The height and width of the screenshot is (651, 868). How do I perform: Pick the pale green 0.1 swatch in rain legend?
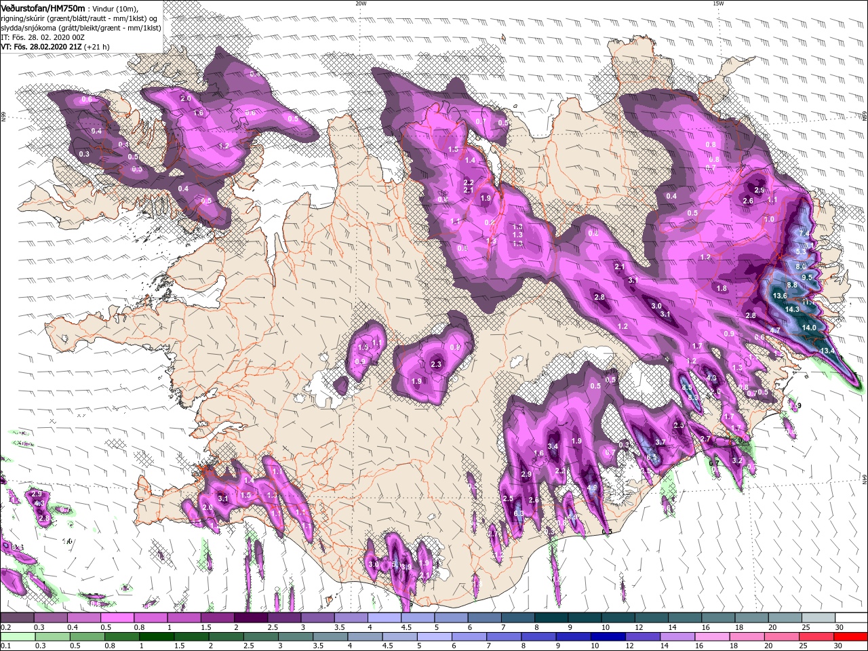18,637
